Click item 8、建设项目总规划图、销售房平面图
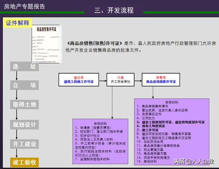This screenshot has height=169, width=219. pos(164,134)
